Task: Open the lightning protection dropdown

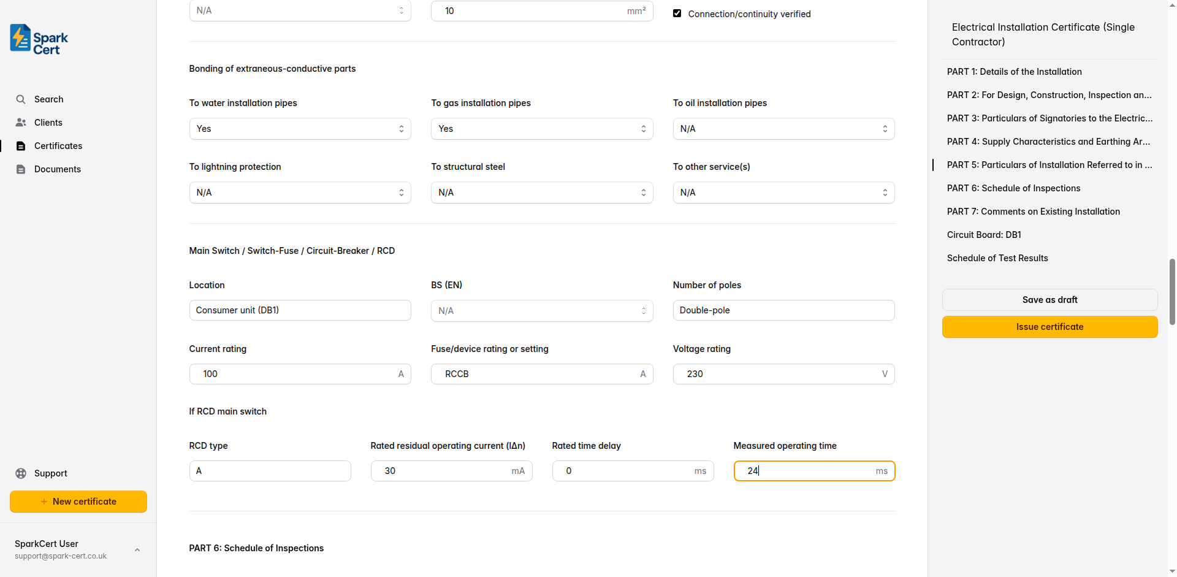Action: coord(300,193)
